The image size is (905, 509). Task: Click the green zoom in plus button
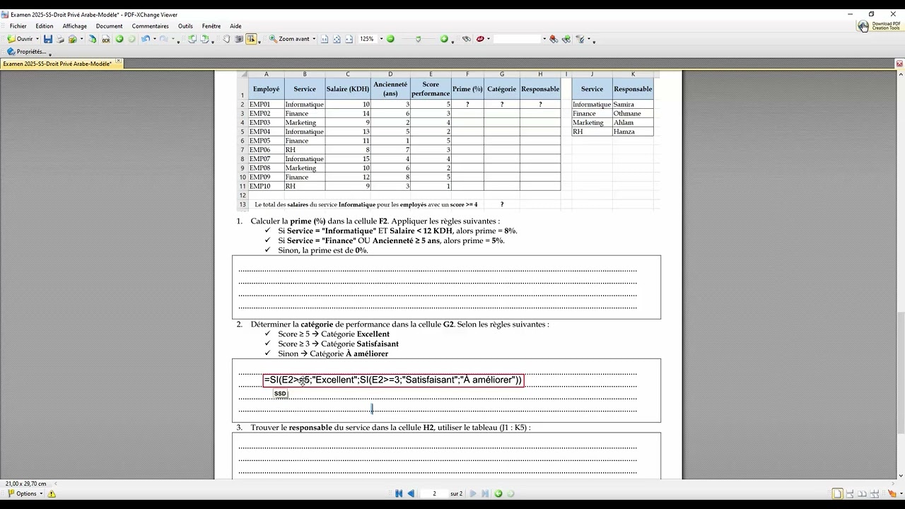[x=444, y=39]
